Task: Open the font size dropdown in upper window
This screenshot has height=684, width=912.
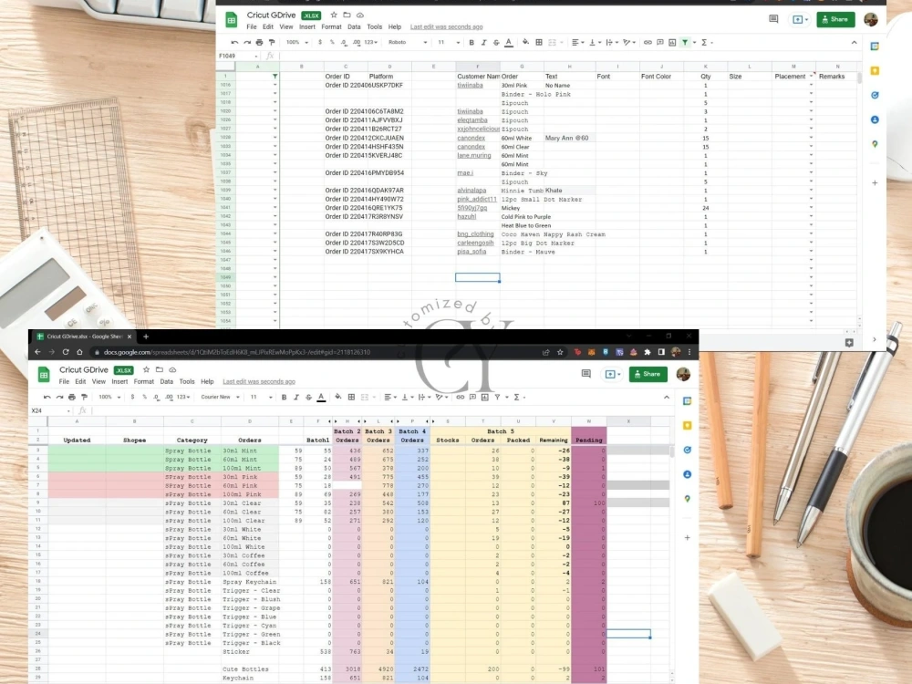Action: point(449,43)
